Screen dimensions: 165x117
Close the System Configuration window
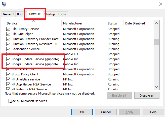pyautogui.click(x=160, y=4)
